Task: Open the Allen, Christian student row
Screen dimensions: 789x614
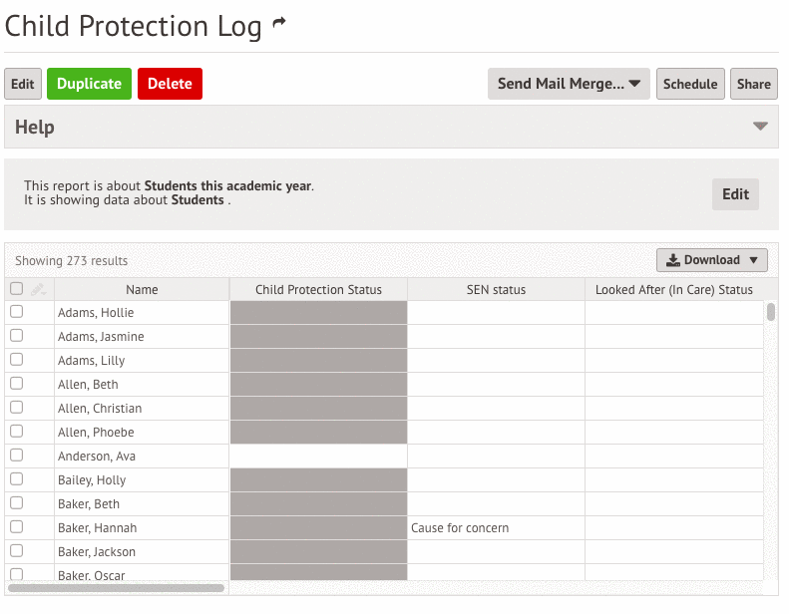Action: (100, 408)
